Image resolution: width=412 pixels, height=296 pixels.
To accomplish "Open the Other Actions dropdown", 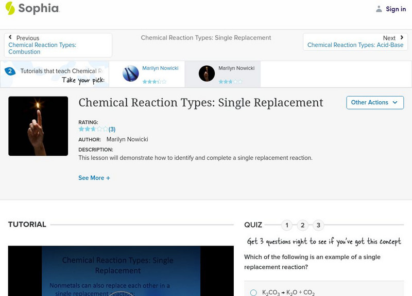I will click(x=374, y=102).
